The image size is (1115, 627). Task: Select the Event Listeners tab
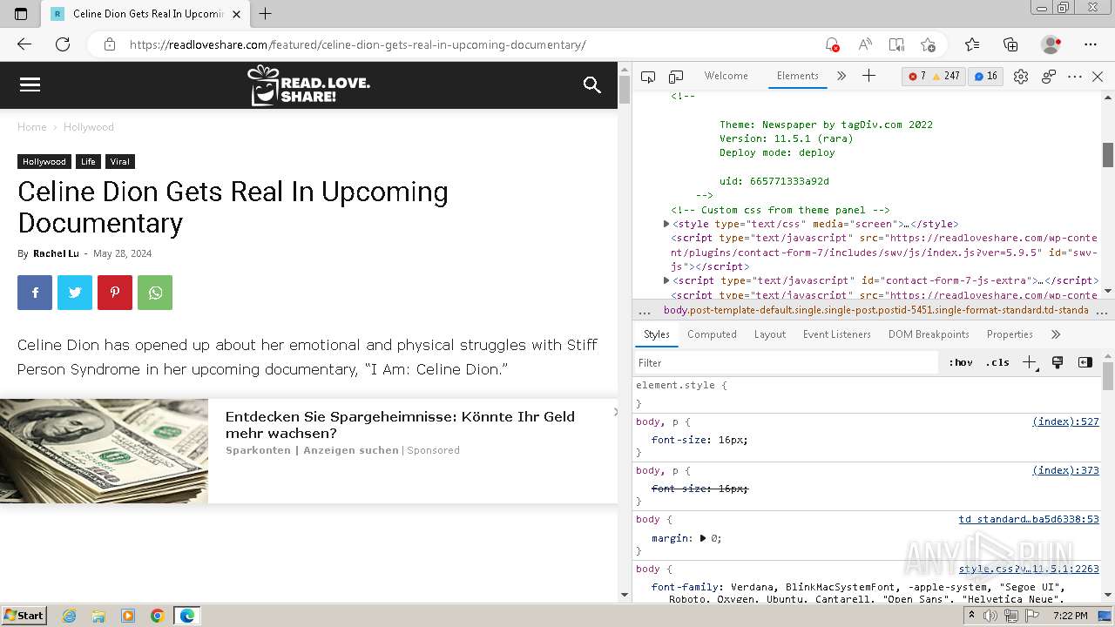click(x=837, y=334)
